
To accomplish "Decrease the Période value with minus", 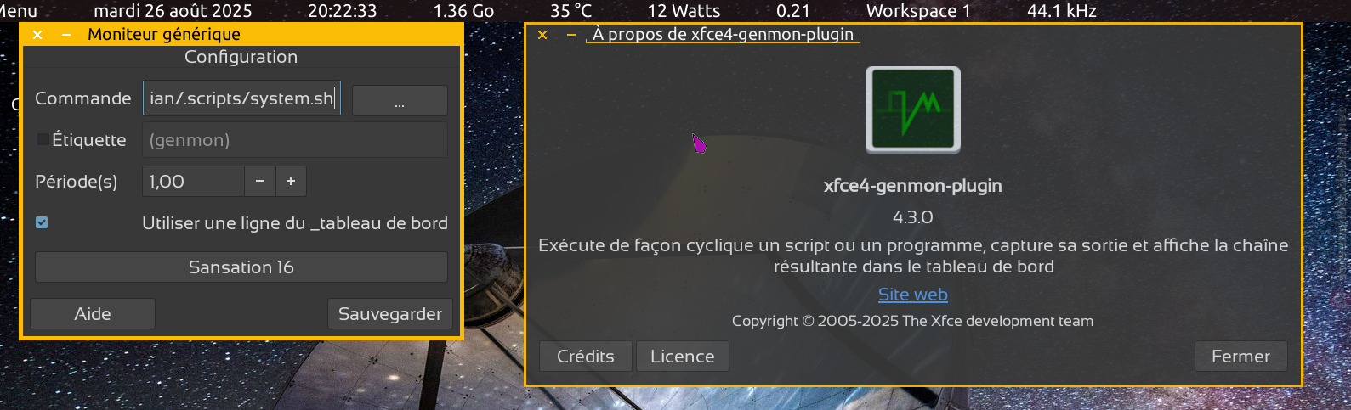I will [x=260, y=182].
